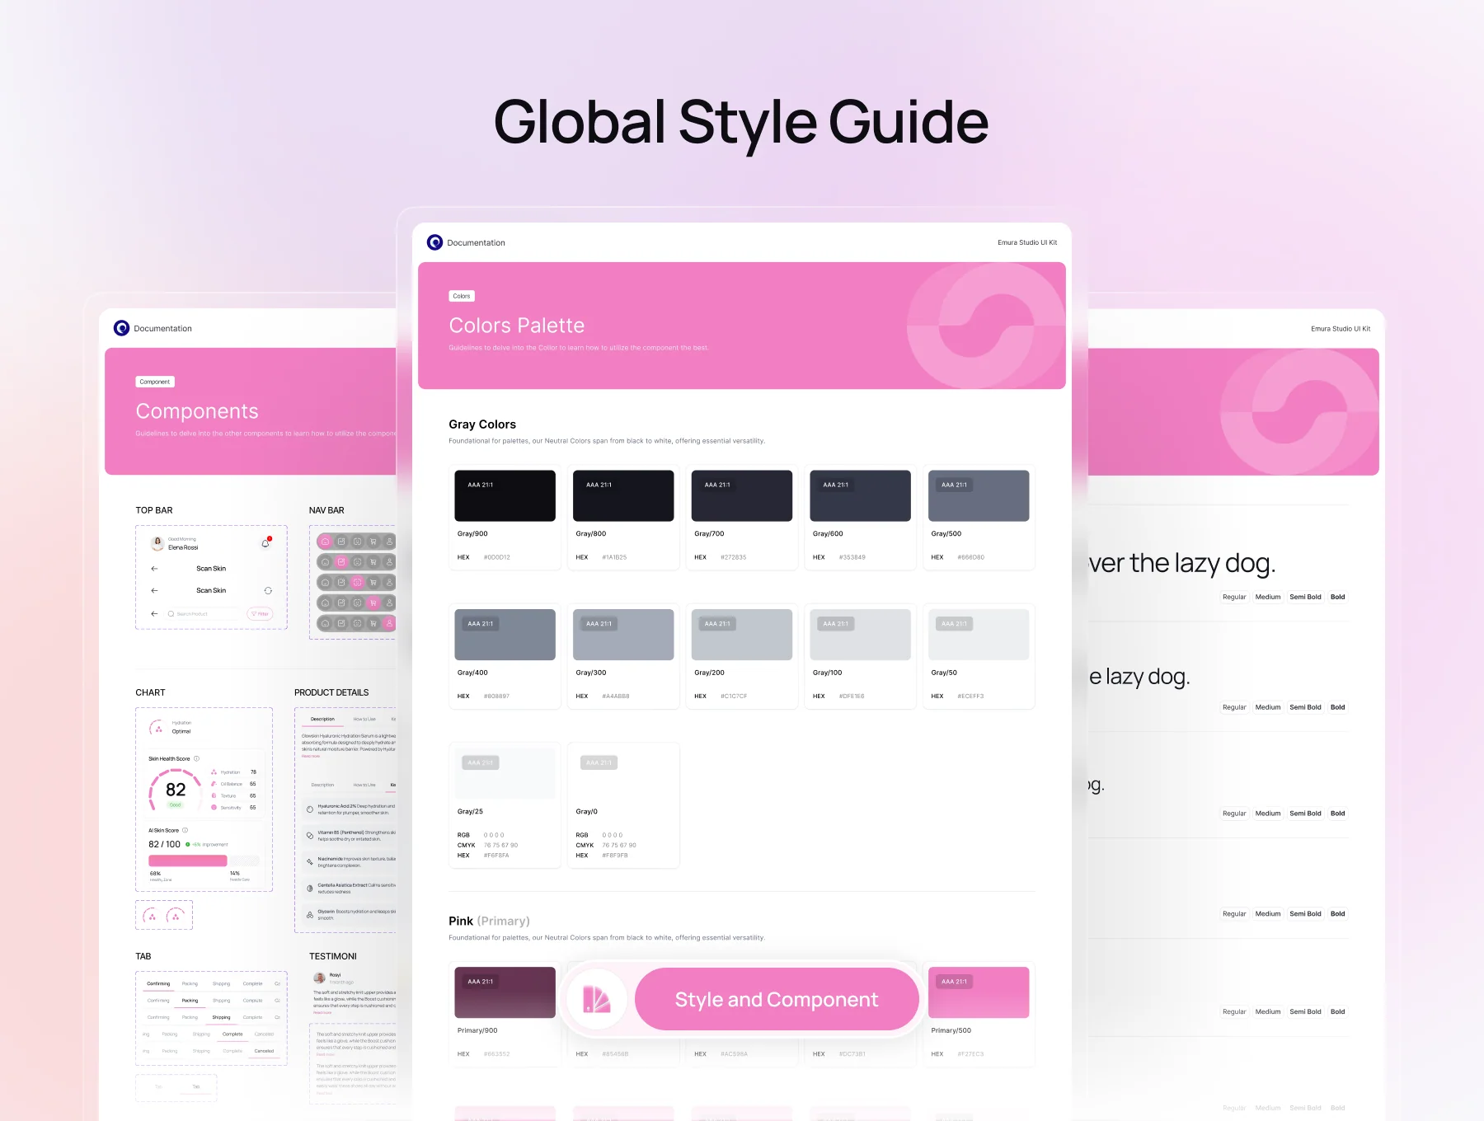Click the Gray/400 color swatch
1484x1121 pixels.
pos(505,635)
